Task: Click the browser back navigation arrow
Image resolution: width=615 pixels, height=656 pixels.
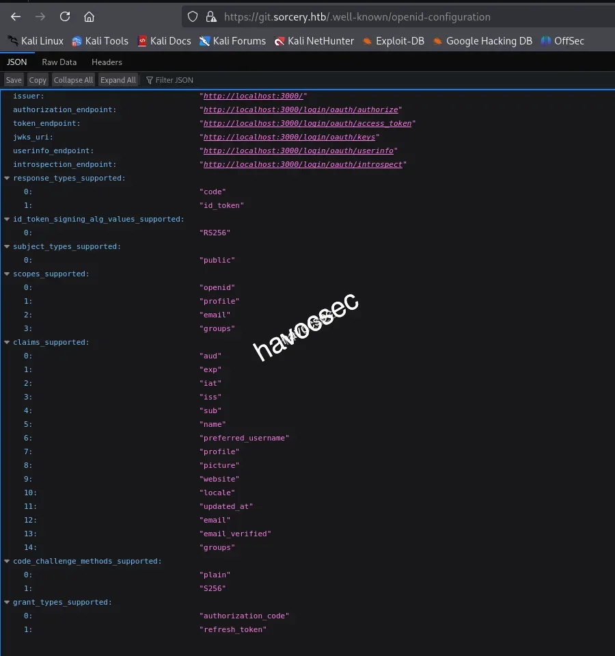Action: (15, 16)
